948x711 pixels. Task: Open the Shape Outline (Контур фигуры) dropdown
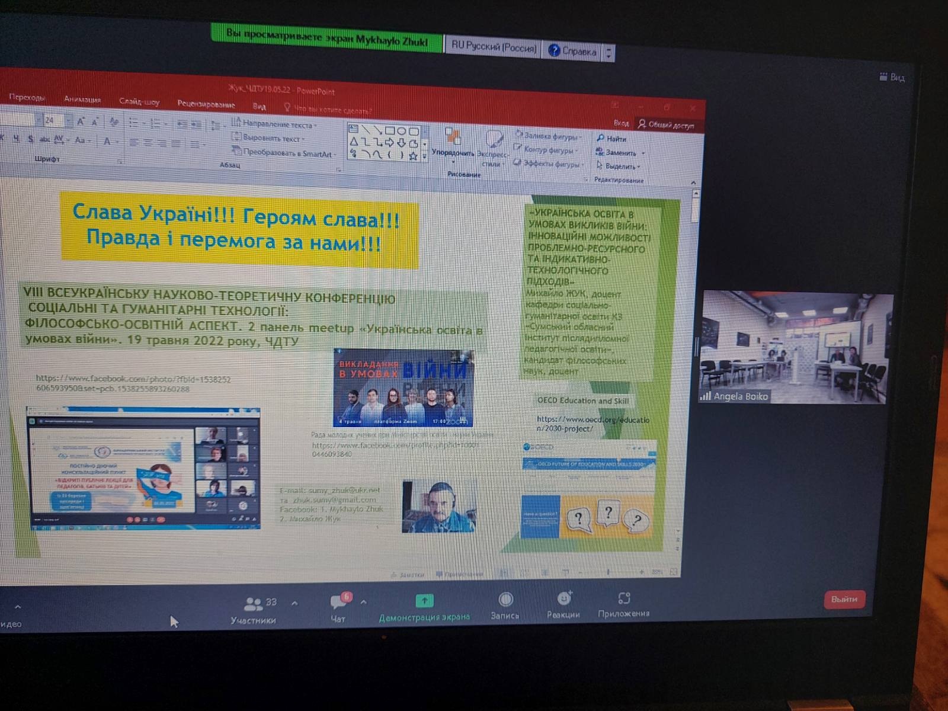pyautogui.click(x=547, y=150)
